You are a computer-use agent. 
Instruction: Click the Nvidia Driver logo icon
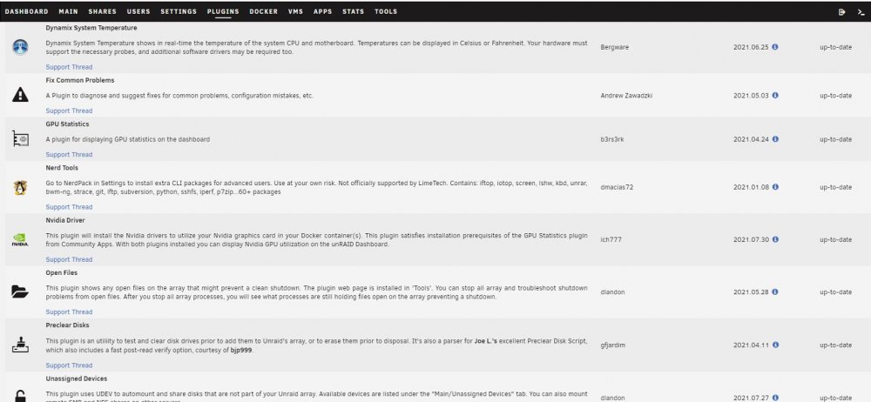pos(20,240)
